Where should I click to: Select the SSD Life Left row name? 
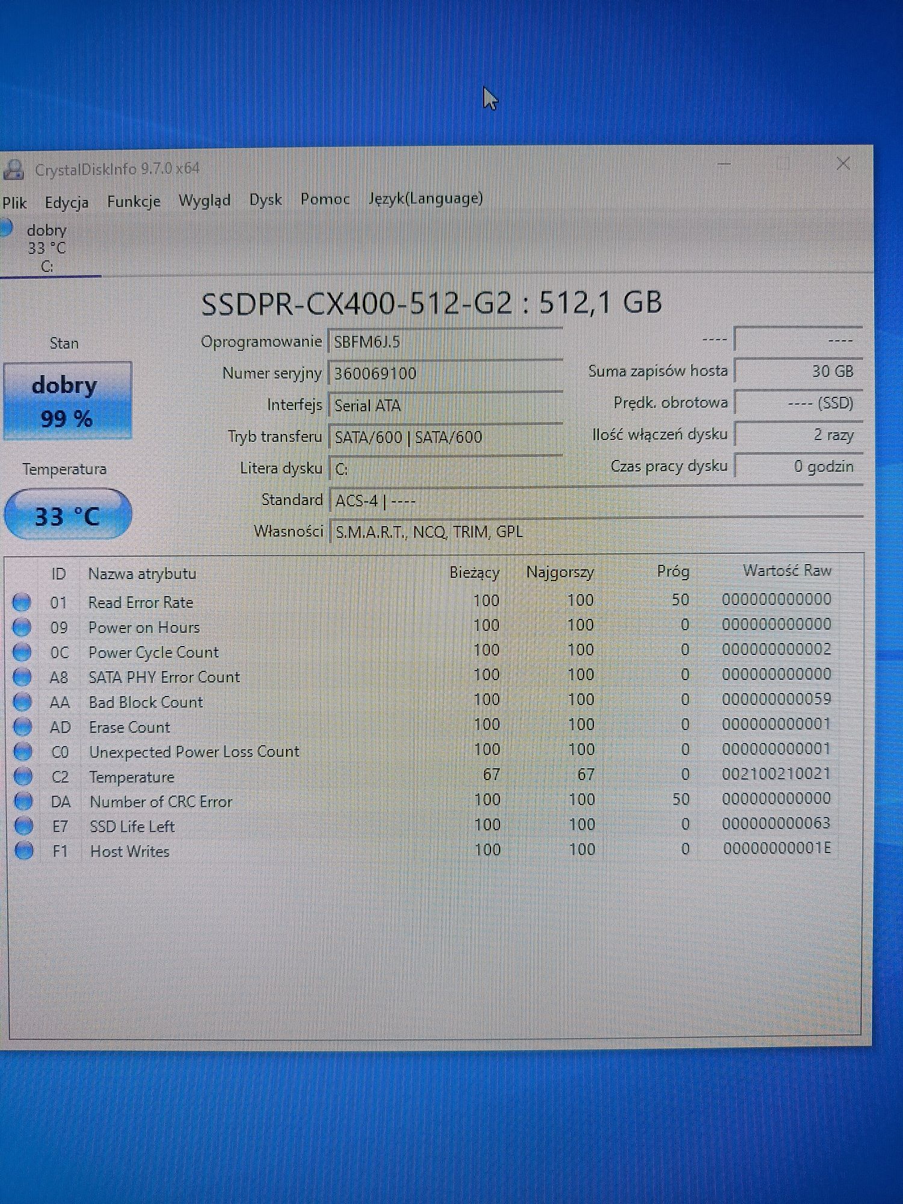pyautogui.click(x=132, y=826)
